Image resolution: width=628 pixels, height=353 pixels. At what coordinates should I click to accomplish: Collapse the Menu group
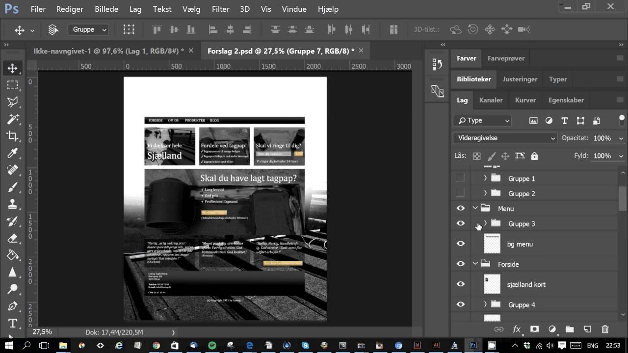pyautogui.click(x=475, y=208)
